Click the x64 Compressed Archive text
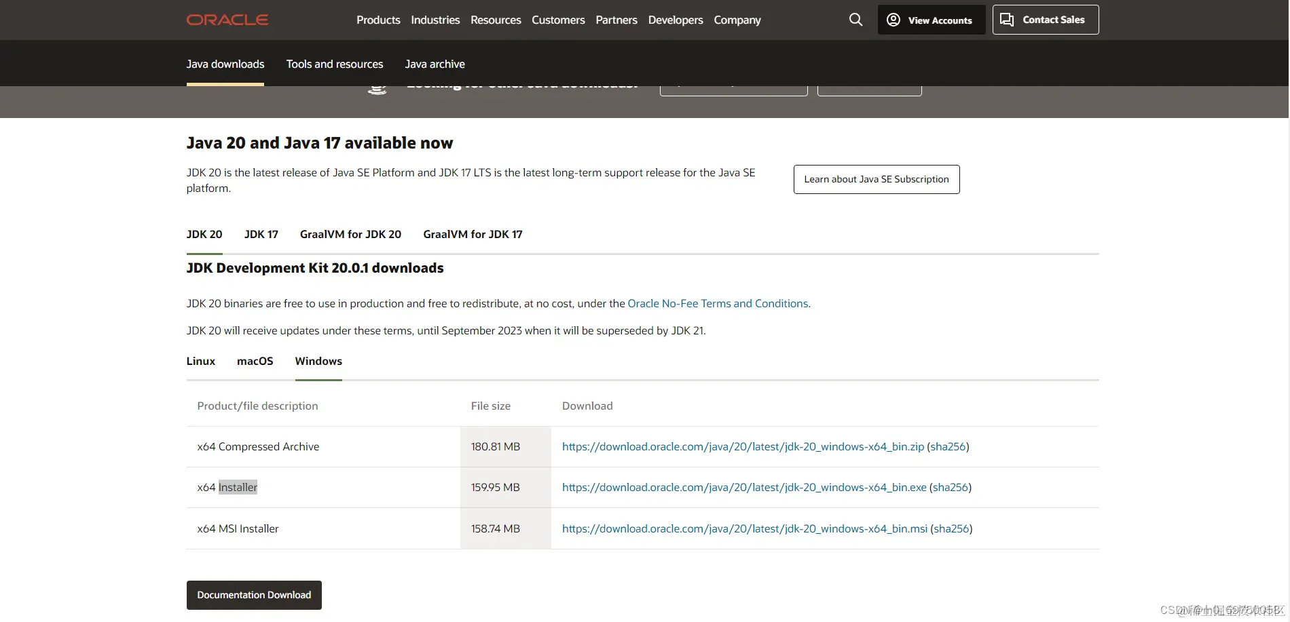Viewport: 1290px width, 622px height. (x=258, y=446)
